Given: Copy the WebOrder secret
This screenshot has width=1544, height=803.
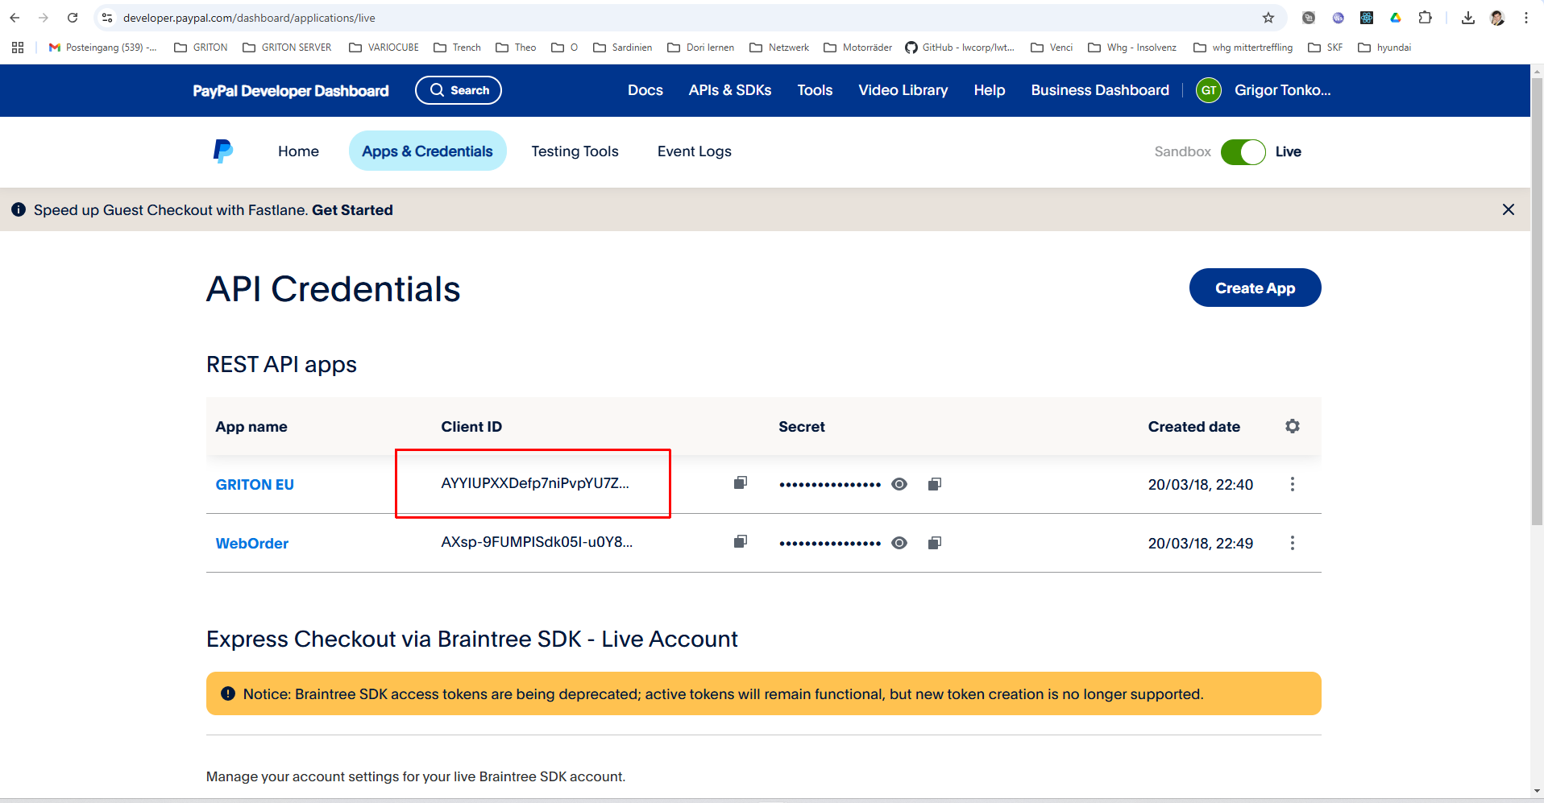Looking at the screenshot, I should [935, 543].
